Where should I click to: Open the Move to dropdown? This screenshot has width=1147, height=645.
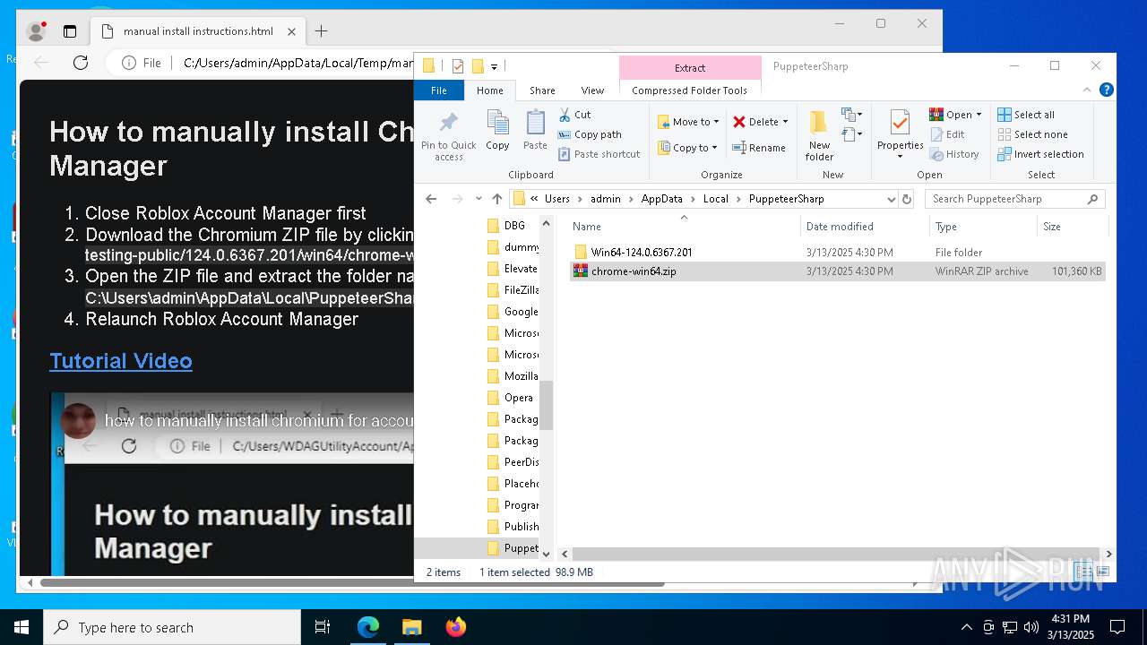click(688, 122)
